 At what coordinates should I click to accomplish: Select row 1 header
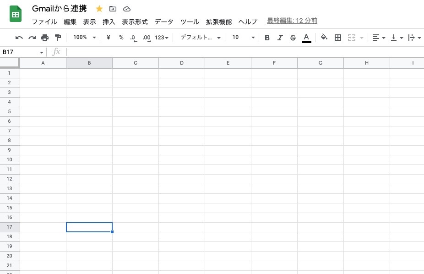[x=10, y=73]
